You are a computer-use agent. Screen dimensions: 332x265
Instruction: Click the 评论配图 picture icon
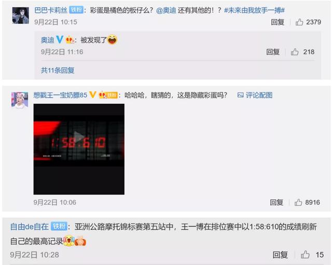coord(240,95)
